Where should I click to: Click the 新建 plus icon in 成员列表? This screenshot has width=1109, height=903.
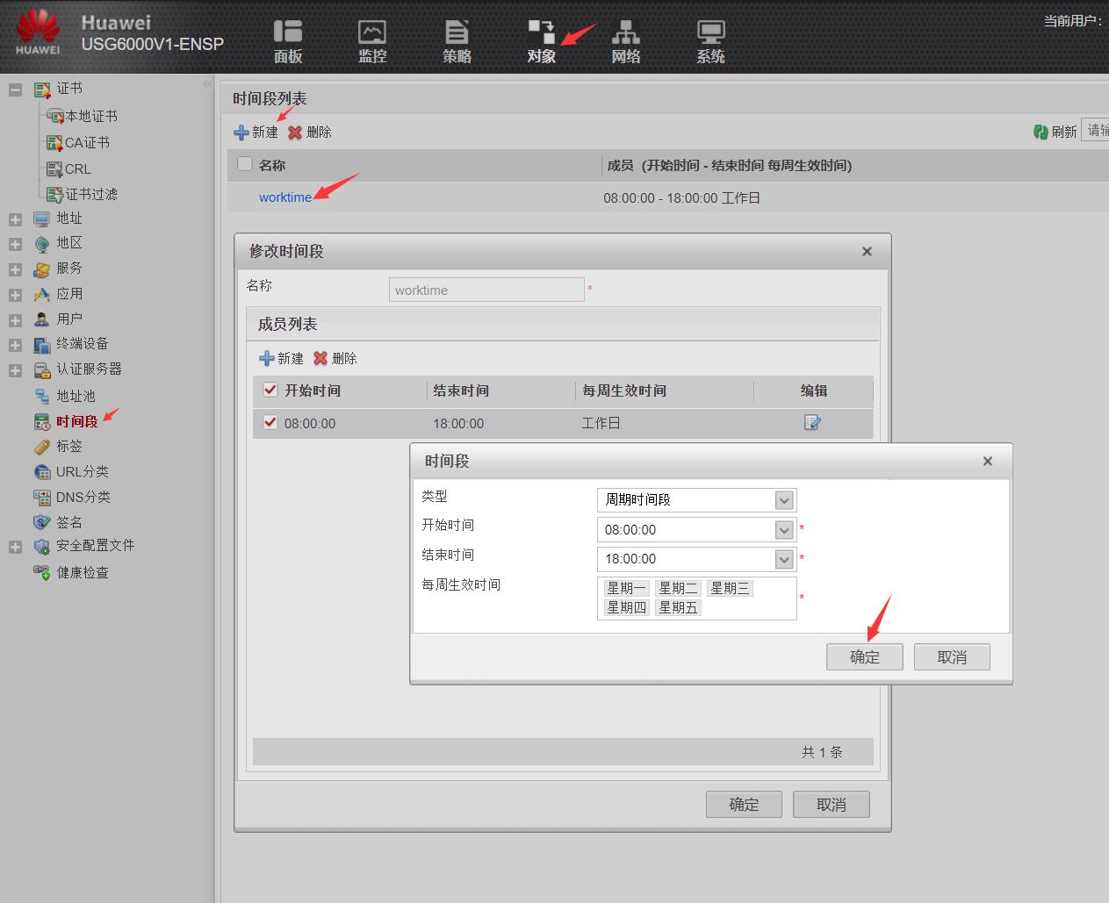pyautogui.click(x=266, y=357)
